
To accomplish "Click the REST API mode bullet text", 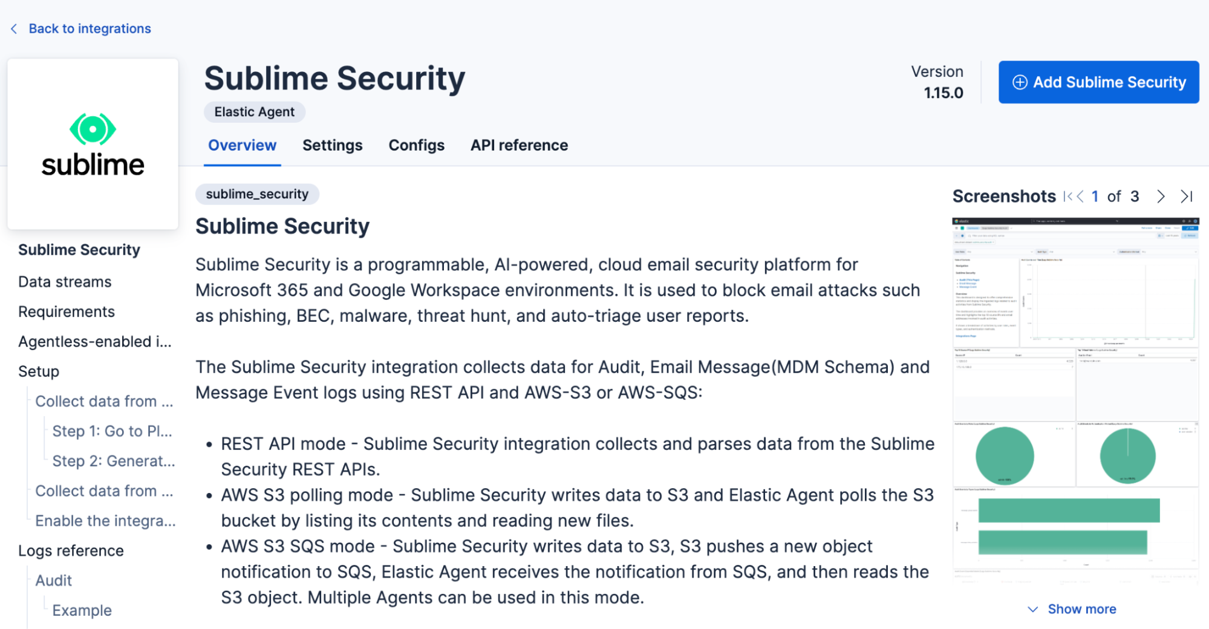I will click(x=578, y=457).
